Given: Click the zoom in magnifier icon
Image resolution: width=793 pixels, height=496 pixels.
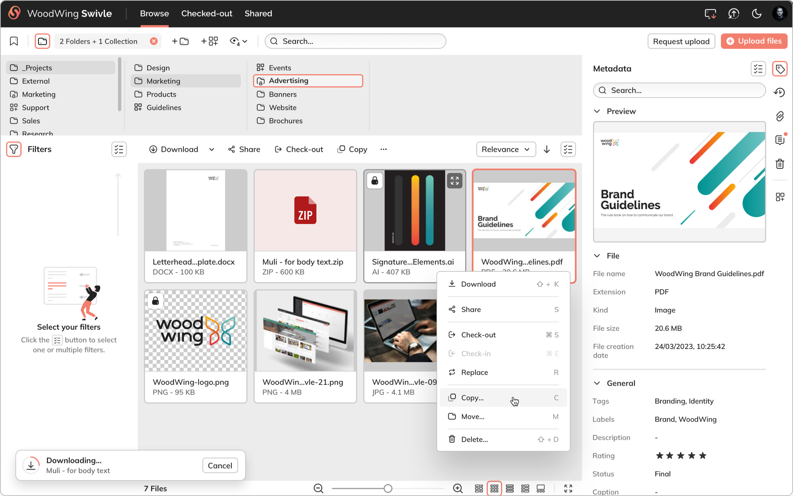Looking at the screenshot, I should click(458, 488).
